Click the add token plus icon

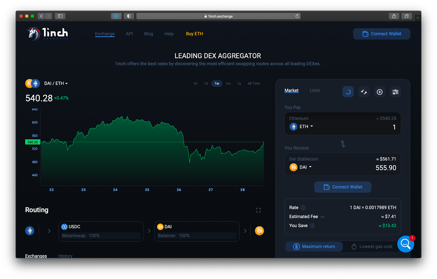pyautogui.click(x=380, y=92)
